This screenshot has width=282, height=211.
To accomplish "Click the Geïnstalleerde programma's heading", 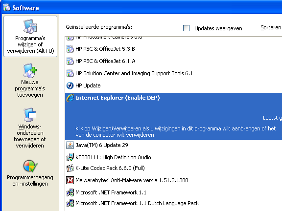I will pyautogui.click(x=99, y=27).
